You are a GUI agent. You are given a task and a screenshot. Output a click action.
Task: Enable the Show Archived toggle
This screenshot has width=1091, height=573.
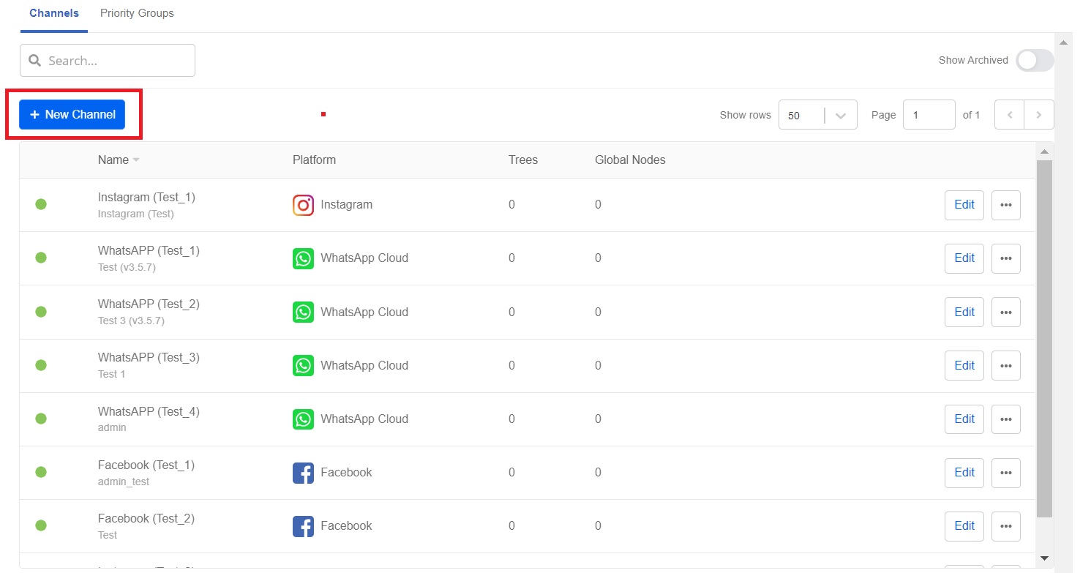pos(1034,61)
